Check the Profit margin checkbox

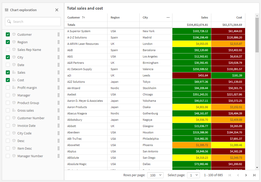click(x=7, y=88)
